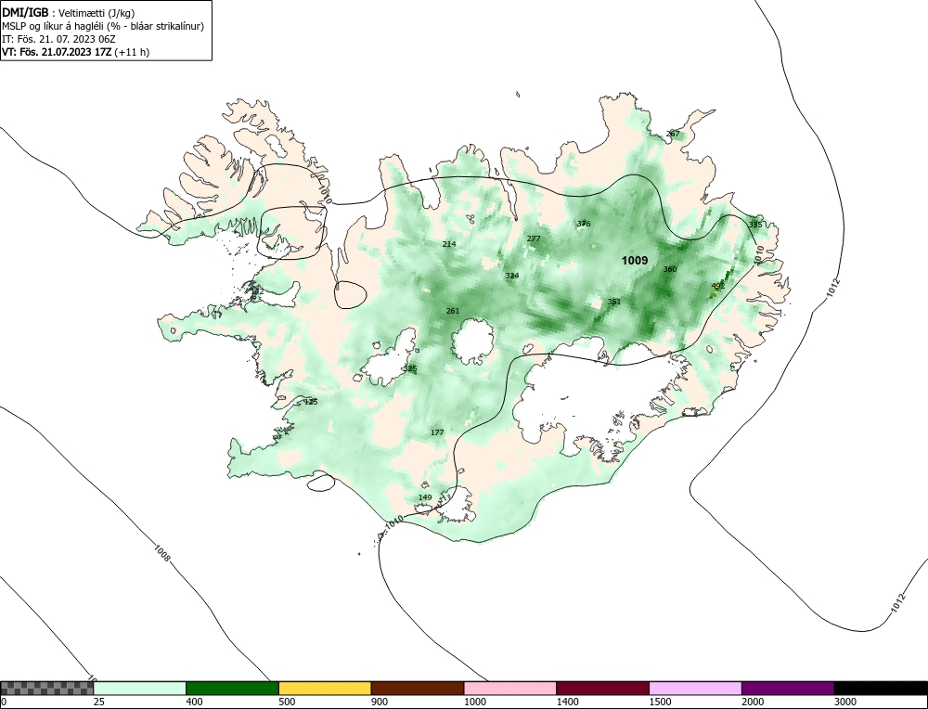Viewport: 928px width, 709px height.
Task: Click the legend tick label 500
Action: tap(287, 702)
